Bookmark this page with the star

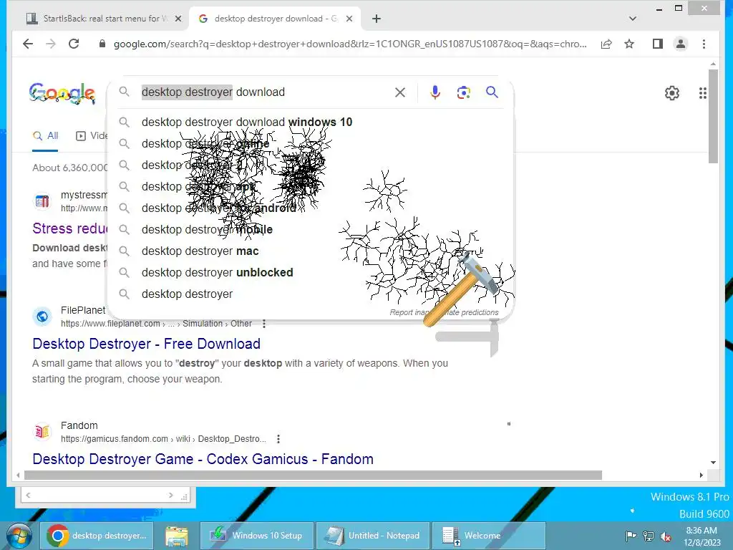[x=629, y=44]
